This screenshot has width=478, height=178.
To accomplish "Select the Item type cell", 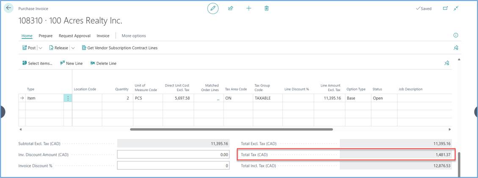I will [x=44, y=98].
